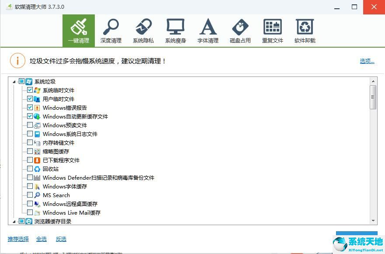Switch to 磁盘占用 disk usage tab
Viewport: 385px width, 254px height.
tap(240, 31)
